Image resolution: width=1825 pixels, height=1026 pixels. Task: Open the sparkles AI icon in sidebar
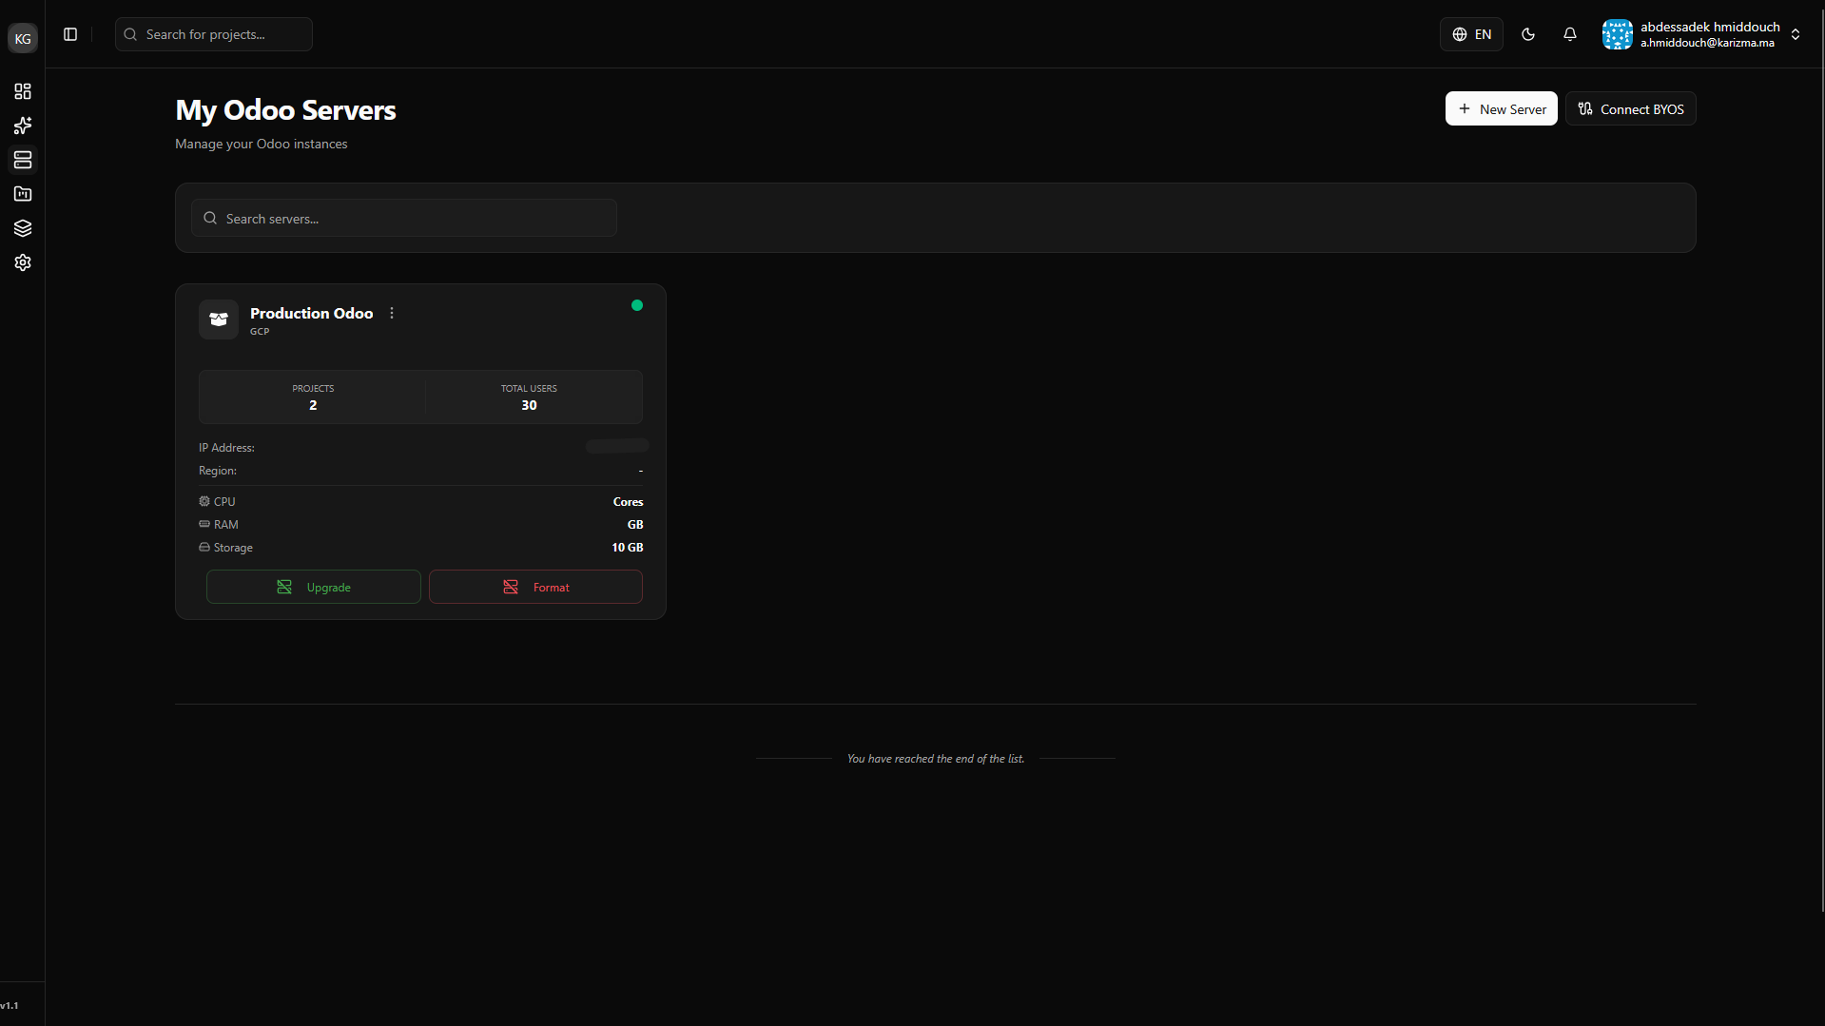(x=23, y=126)
